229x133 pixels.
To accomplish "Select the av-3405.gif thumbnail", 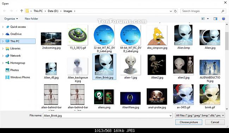I will point(184,95).
